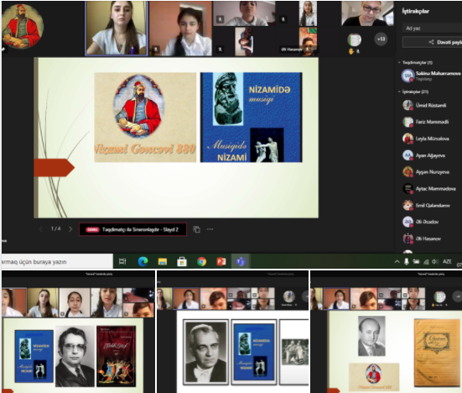The height and width of the screenshot is (393, 462).
Task: Click the microphone icon in system tray
Action: coord(407,262)
